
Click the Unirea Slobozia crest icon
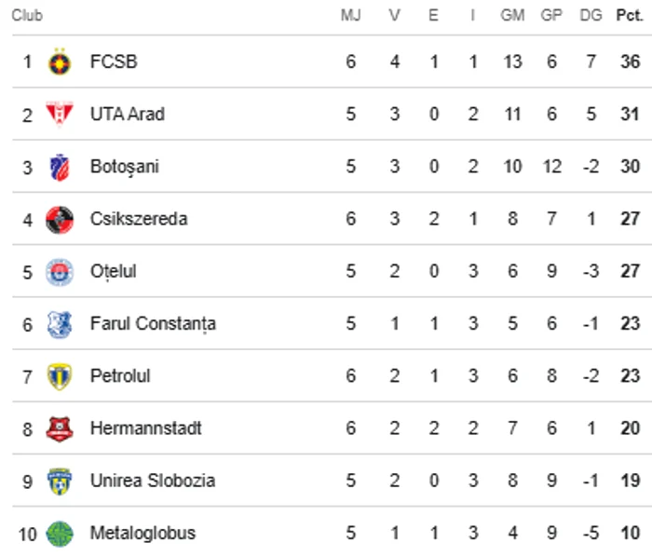click(x=60, y=481)
